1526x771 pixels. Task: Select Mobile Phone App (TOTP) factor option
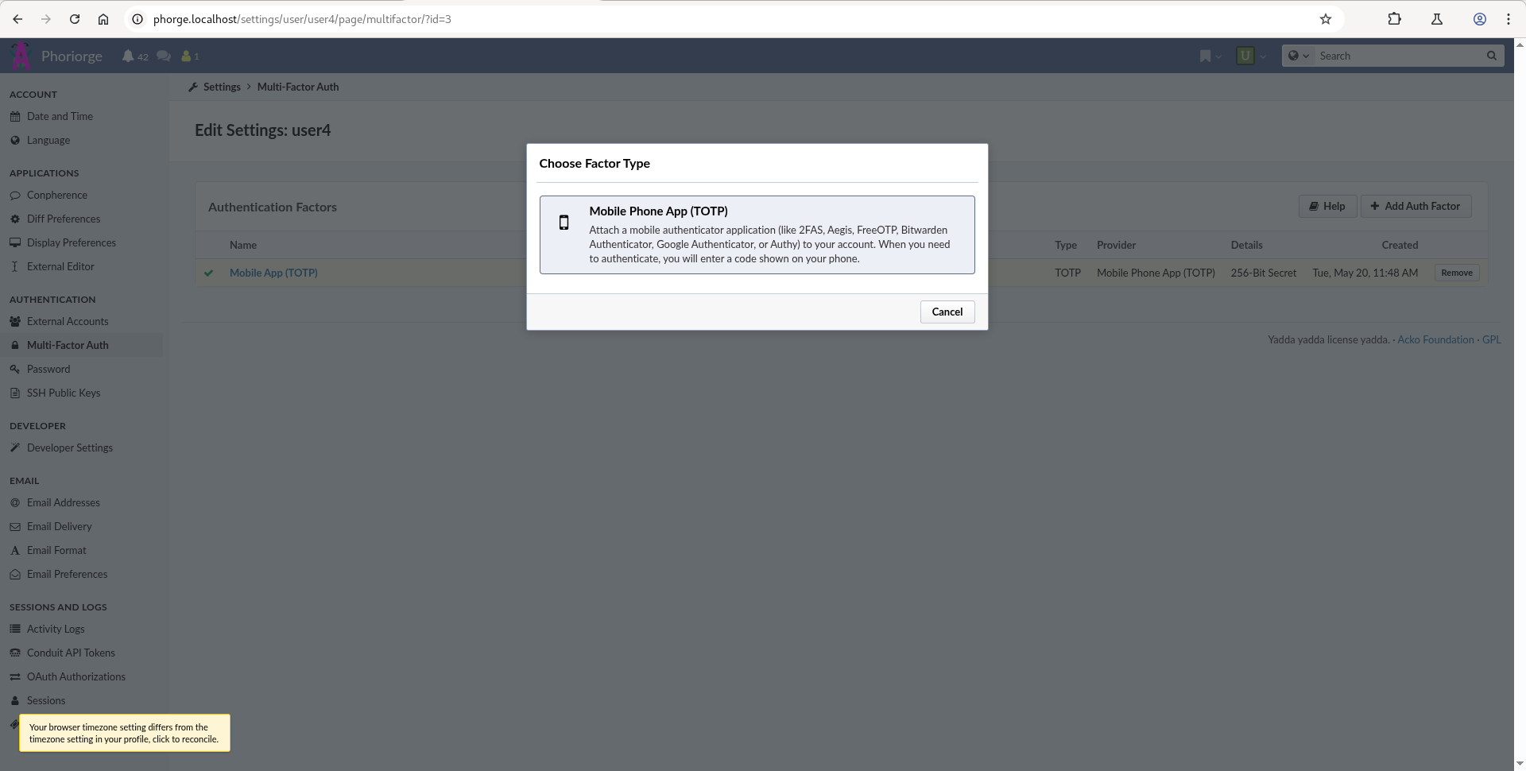point(757,234)
